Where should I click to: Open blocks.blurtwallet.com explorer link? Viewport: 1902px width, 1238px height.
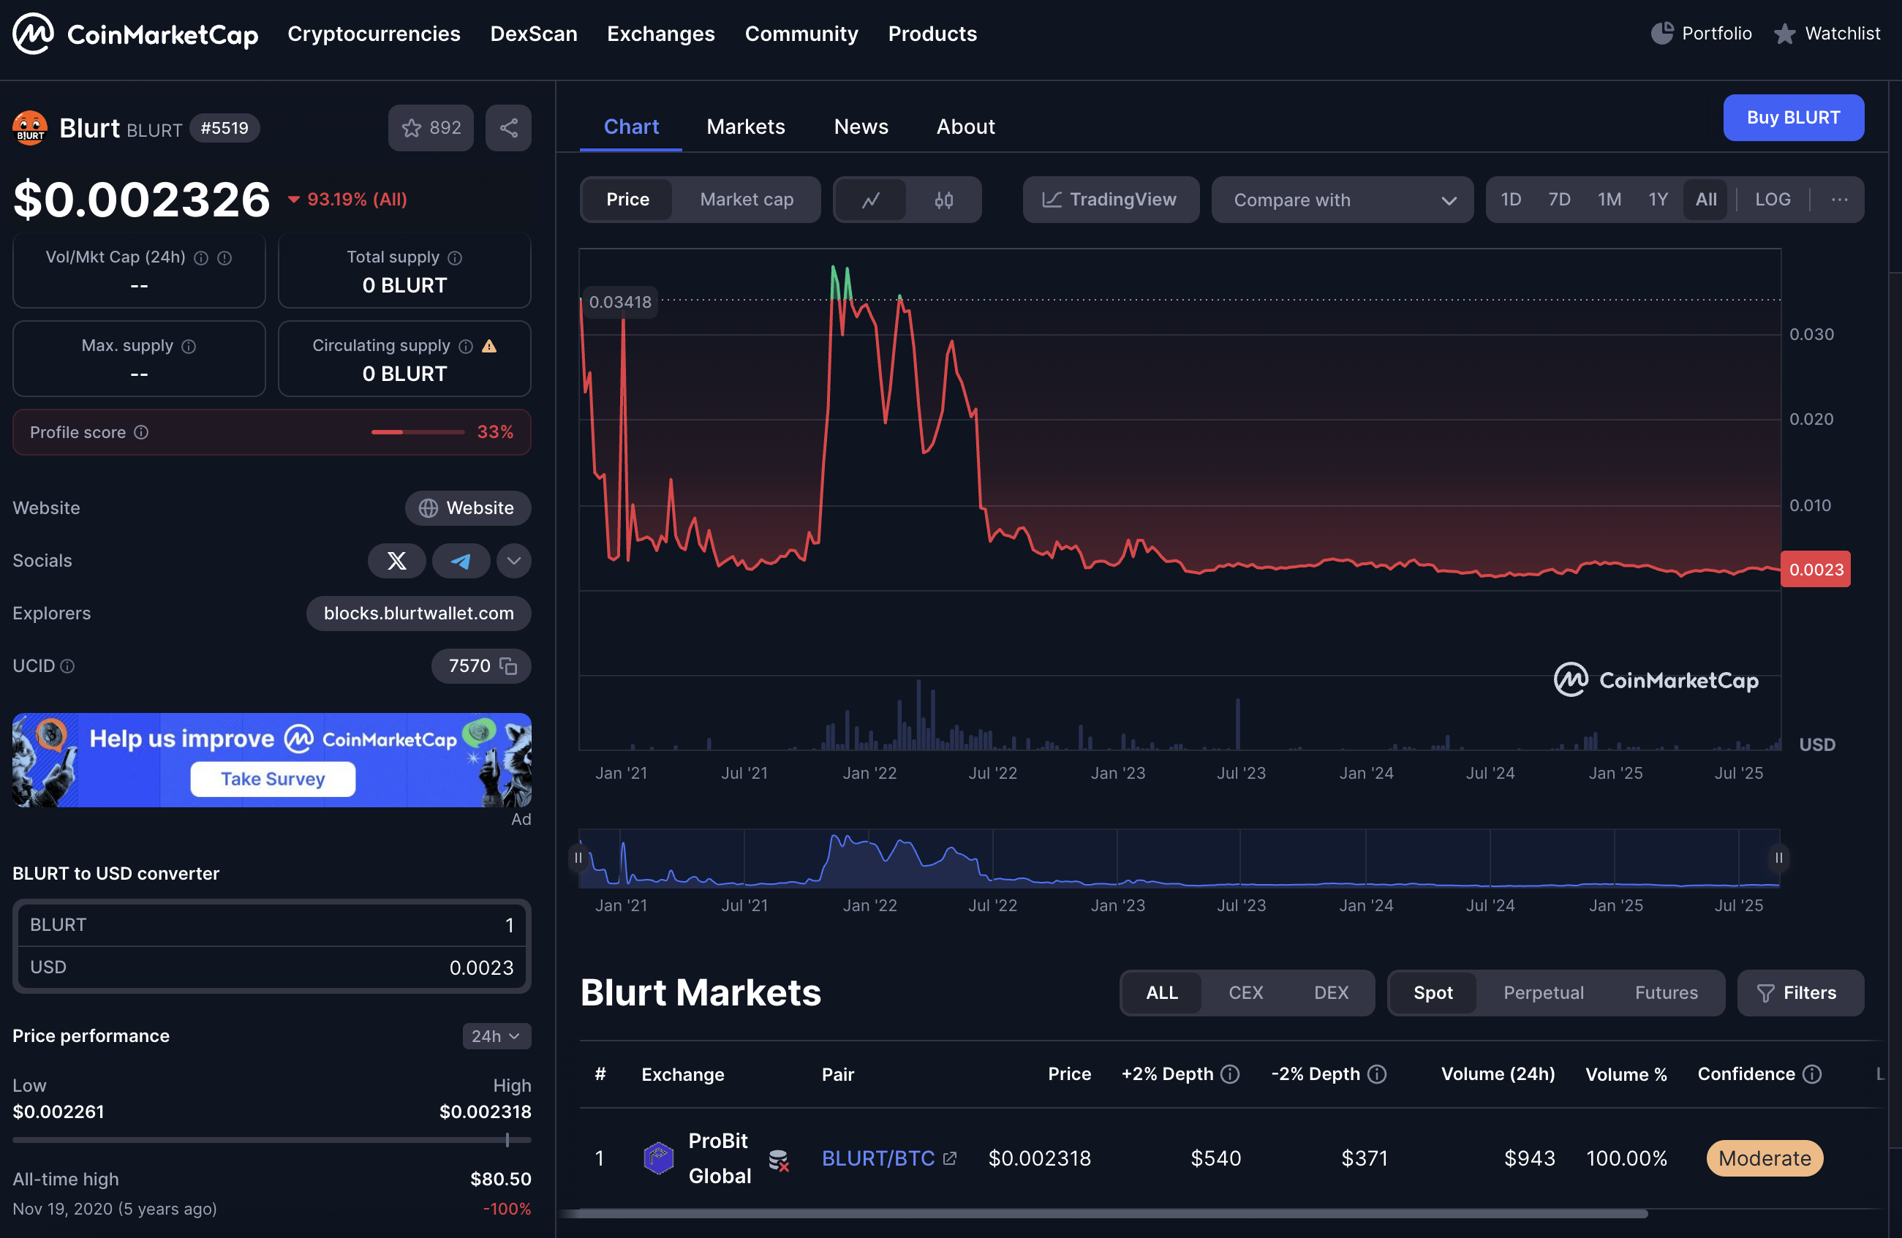click(x=419, y=614)
